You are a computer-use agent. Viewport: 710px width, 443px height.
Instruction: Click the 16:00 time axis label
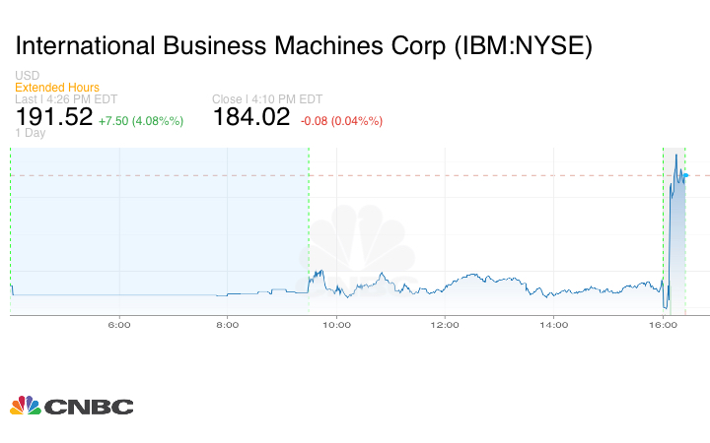663,326
